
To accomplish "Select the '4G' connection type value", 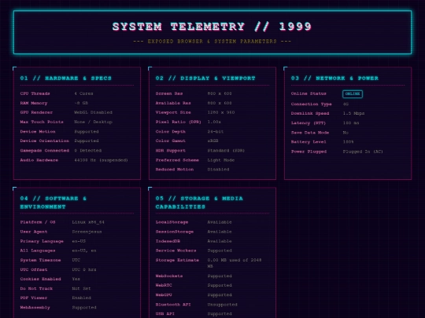I will (346, 104).
